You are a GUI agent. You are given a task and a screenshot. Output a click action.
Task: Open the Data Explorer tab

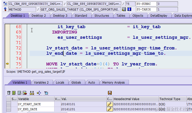(182, 15)
